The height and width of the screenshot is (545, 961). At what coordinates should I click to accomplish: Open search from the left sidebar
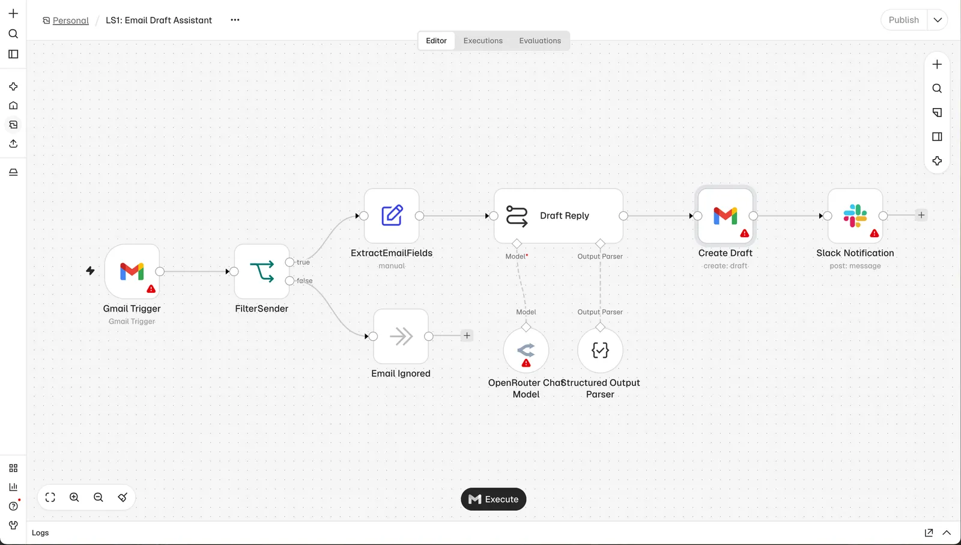[13, 34]
